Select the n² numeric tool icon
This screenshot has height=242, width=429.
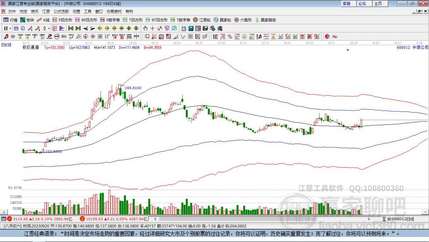[x=71, y=37]
